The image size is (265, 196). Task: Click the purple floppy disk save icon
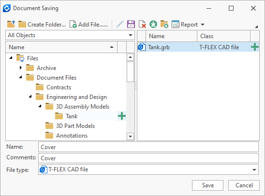(131, 24)
